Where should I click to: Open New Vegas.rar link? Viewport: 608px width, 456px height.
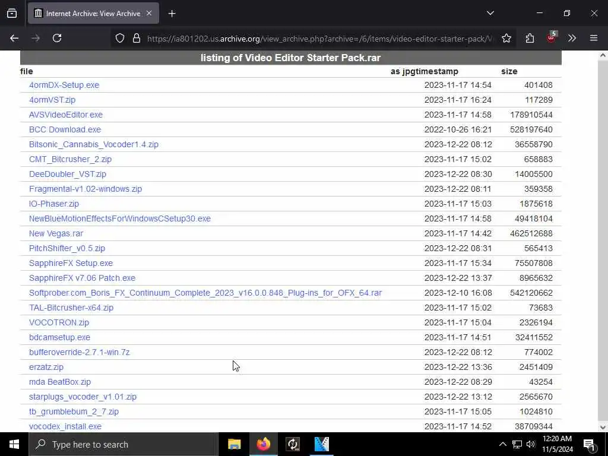tap(56, 233)
